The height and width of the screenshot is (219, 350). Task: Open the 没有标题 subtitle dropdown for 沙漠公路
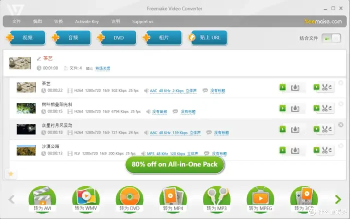[219, 154]
